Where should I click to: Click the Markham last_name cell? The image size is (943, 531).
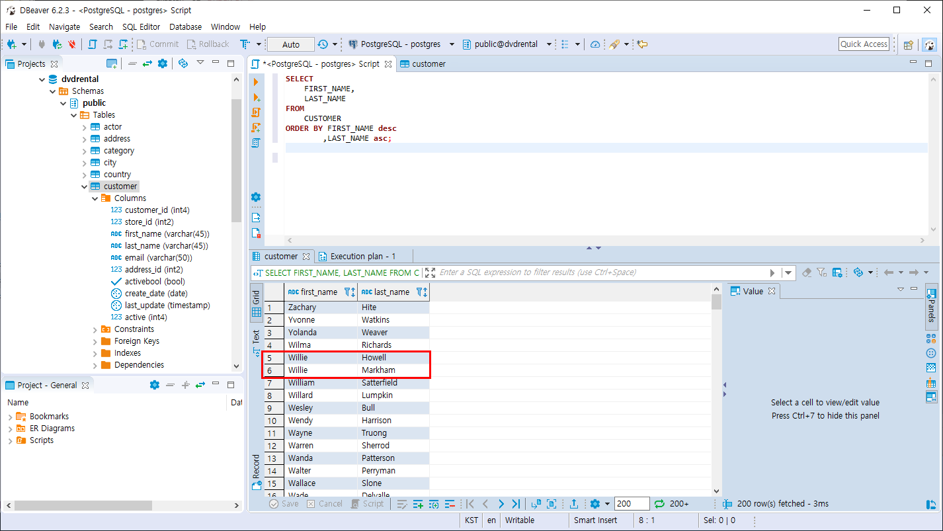click(x=393, y=370)
